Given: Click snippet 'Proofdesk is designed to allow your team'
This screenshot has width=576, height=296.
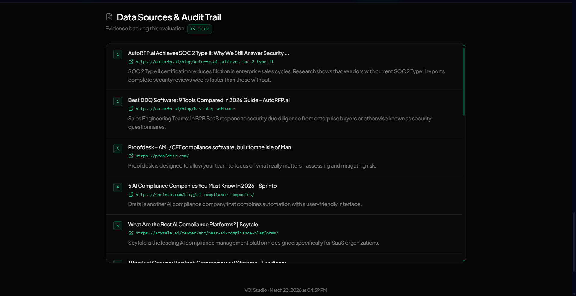Looking at the screenshot, I should [x=252, y=166].
